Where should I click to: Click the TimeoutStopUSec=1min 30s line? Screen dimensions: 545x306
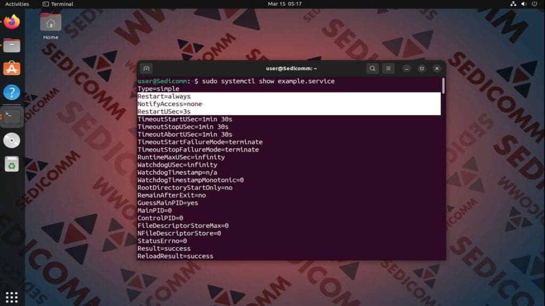point(183,127)
